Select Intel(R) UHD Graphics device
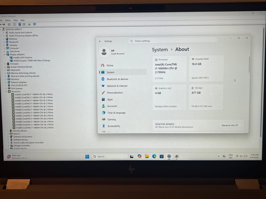The width and height of the screenshot is (266, 199). [x=23, y=57]
